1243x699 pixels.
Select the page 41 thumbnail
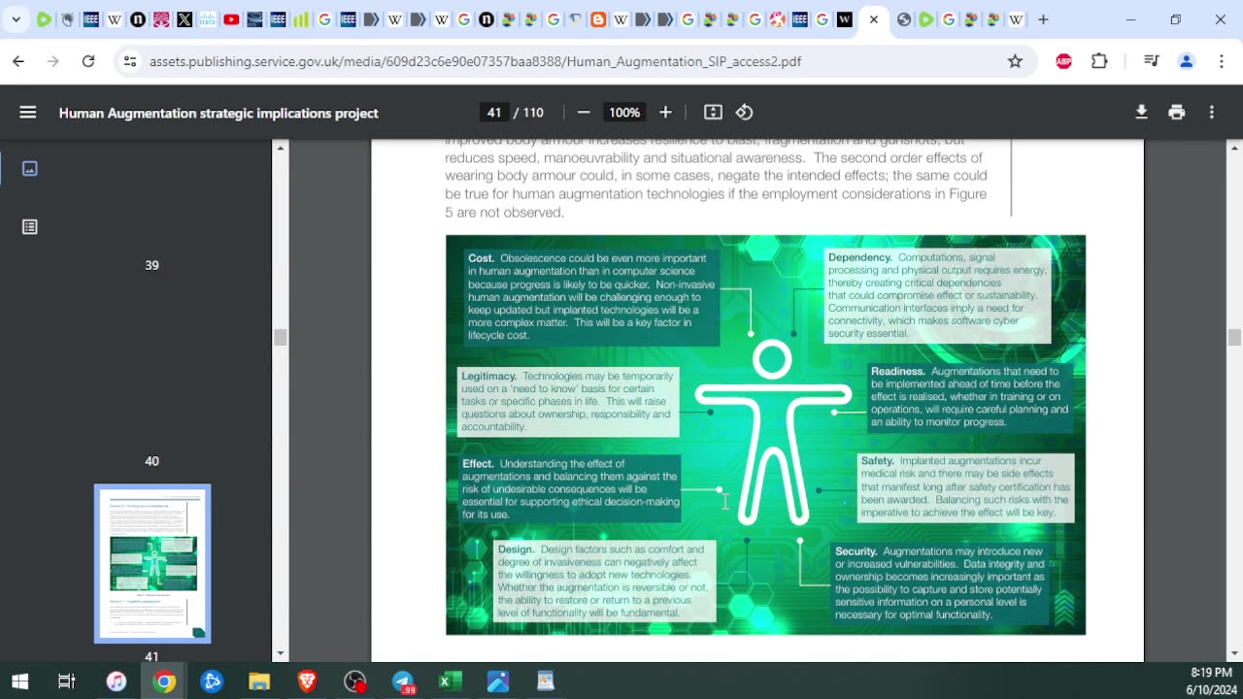point(152,563)
